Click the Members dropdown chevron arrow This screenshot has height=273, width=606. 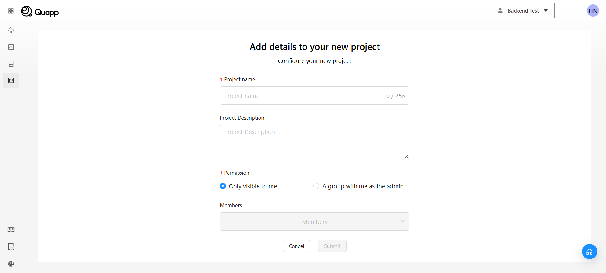click(x=403, y=221)
